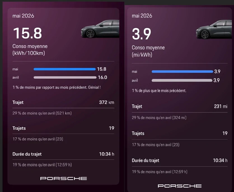This screenshot has height=192, width=234.
Task: Click the 10:34 h duration in kWh/100km card
Action: (x=107, y=154)
